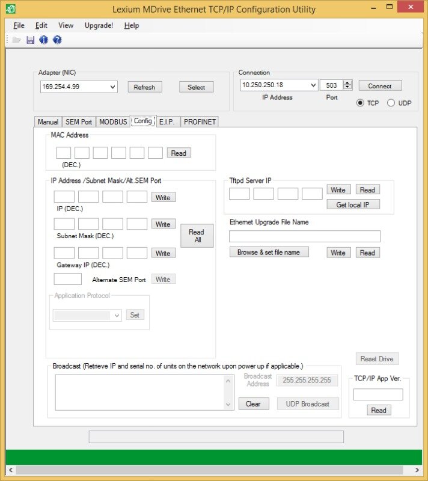Click the Broadcast Address field
Image resolution: width=428 pixels, height=481 pixels.
(307, 381)
